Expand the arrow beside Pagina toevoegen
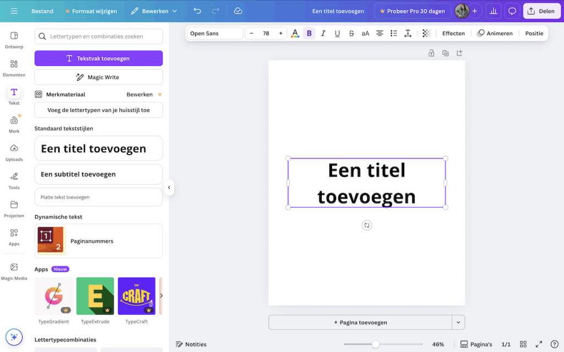This screenshot has width=564, height=352. (458, 322)
